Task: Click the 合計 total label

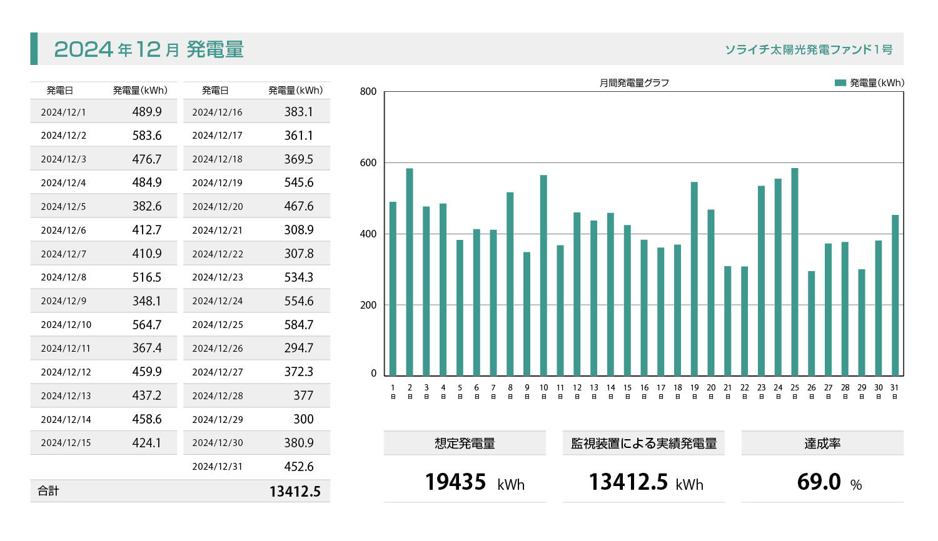Action: (48, 491)
